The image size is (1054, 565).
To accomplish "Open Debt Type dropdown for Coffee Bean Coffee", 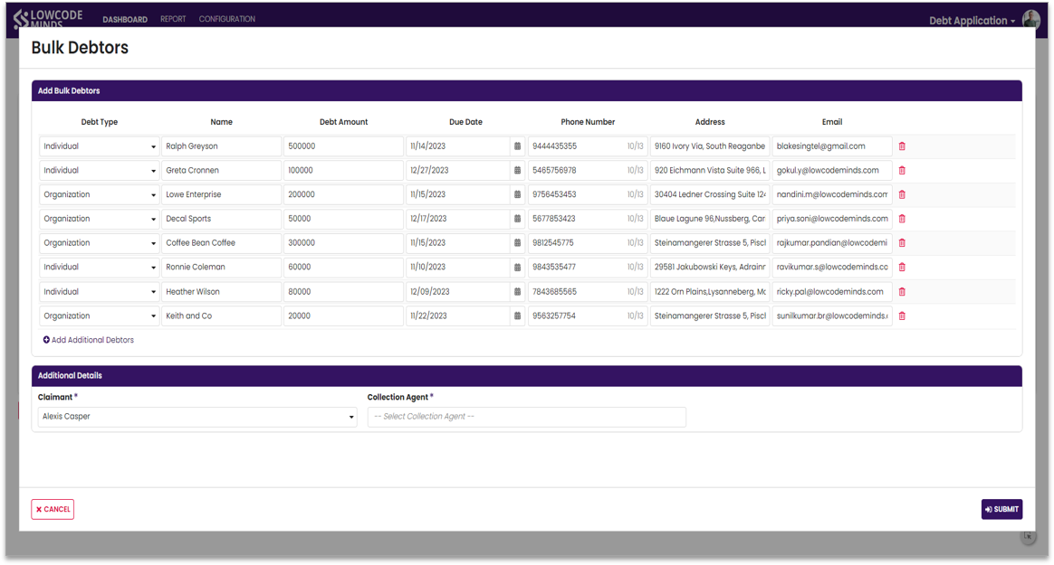I will (99, 243).
